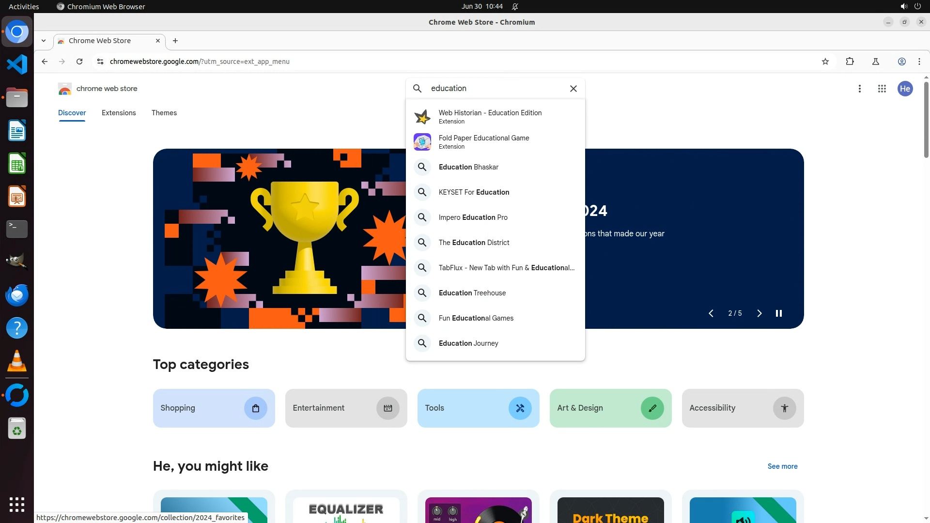Open the web store three-dot menu
The width and height of the screenshot is (930, 523).
(x=859, y=89)
